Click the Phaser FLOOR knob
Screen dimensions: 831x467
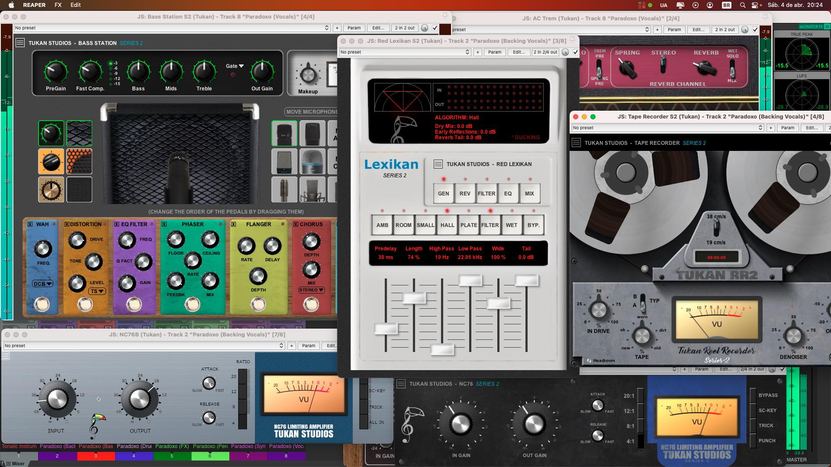[x=176, y=240]
